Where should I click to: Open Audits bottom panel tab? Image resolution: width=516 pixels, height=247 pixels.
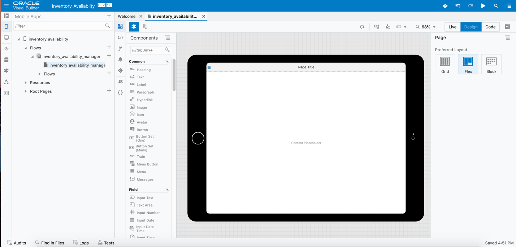pyautogui.click(x=17, y=243)
